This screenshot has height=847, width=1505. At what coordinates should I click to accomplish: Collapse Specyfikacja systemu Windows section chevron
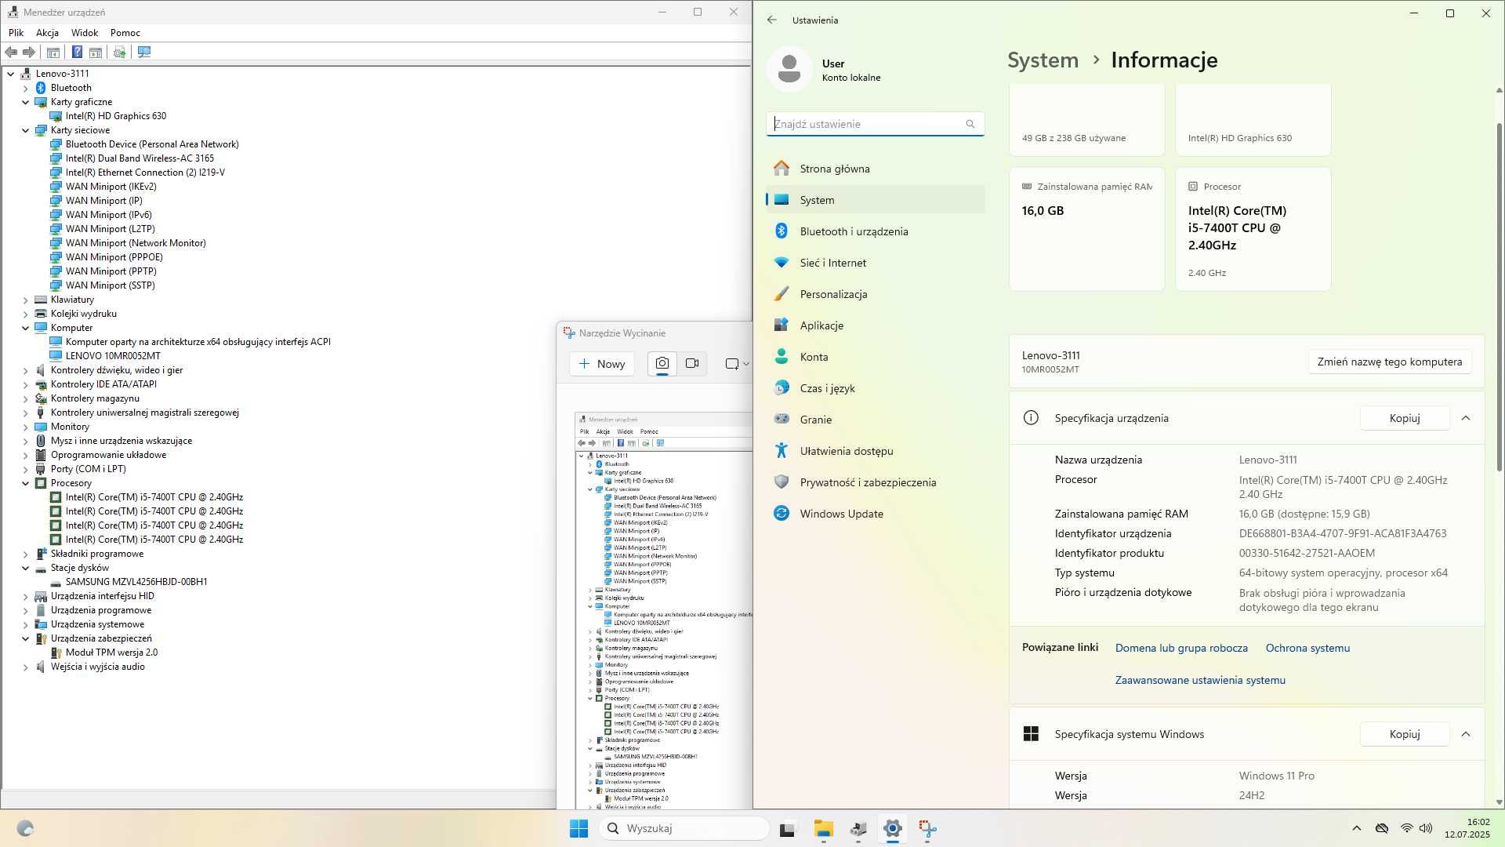coord(1466,734)
